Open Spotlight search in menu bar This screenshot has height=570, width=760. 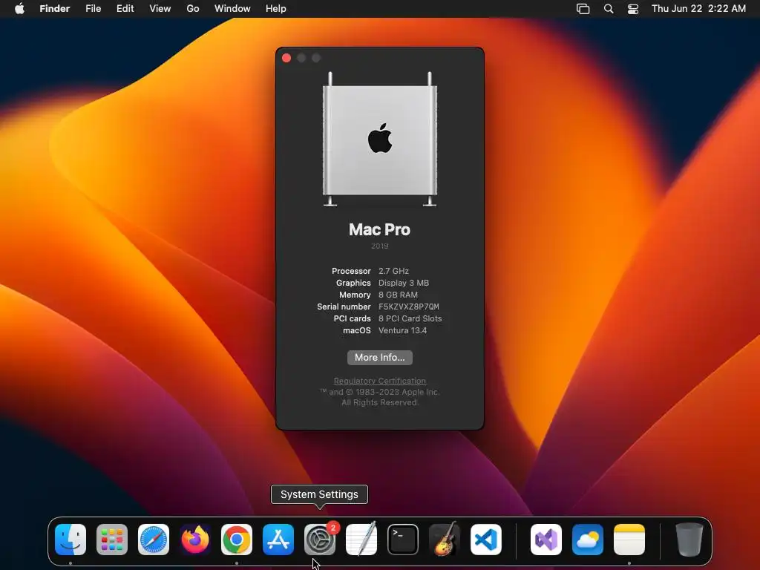pyautogui.click(x=609, y=9)
